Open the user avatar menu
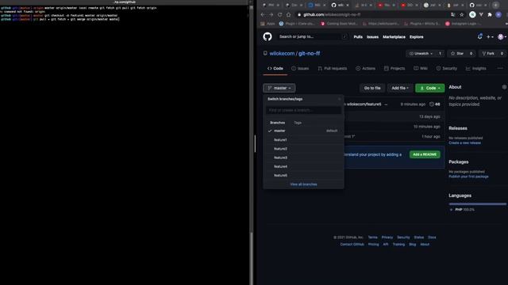508x285 pixels. [502, 37]
